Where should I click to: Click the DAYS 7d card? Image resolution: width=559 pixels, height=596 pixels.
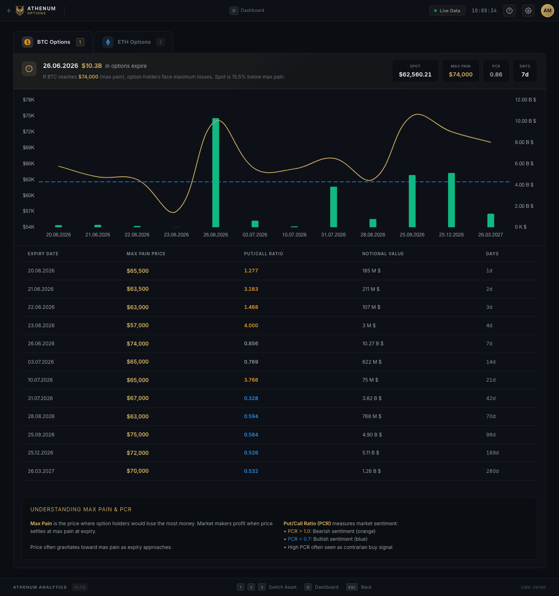[525, 71]
